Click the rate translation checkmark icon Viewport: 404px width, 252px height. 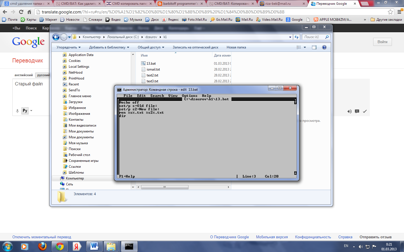(365, 111)
